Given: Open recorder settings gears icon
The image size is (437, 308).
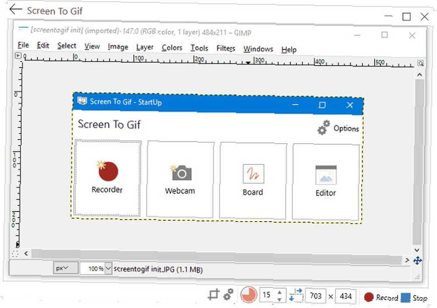Looking at the screenshot, I should (229, 294).
